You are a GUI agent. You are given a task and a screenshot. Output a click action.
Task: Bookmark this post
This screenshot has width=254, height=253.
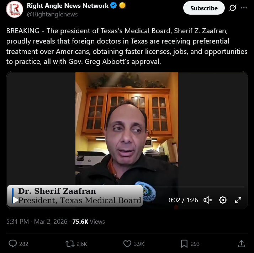click(x=184, y=244)
